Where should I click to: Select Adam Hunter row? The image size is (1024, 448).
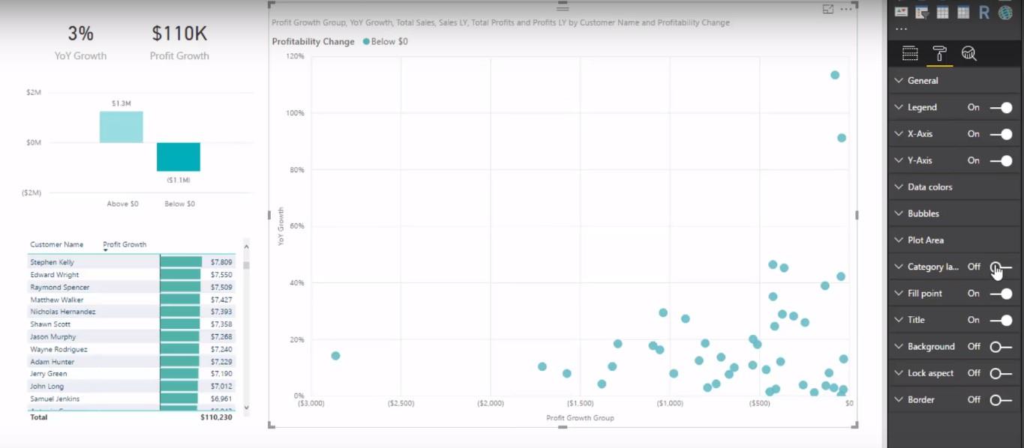[131, 362]
